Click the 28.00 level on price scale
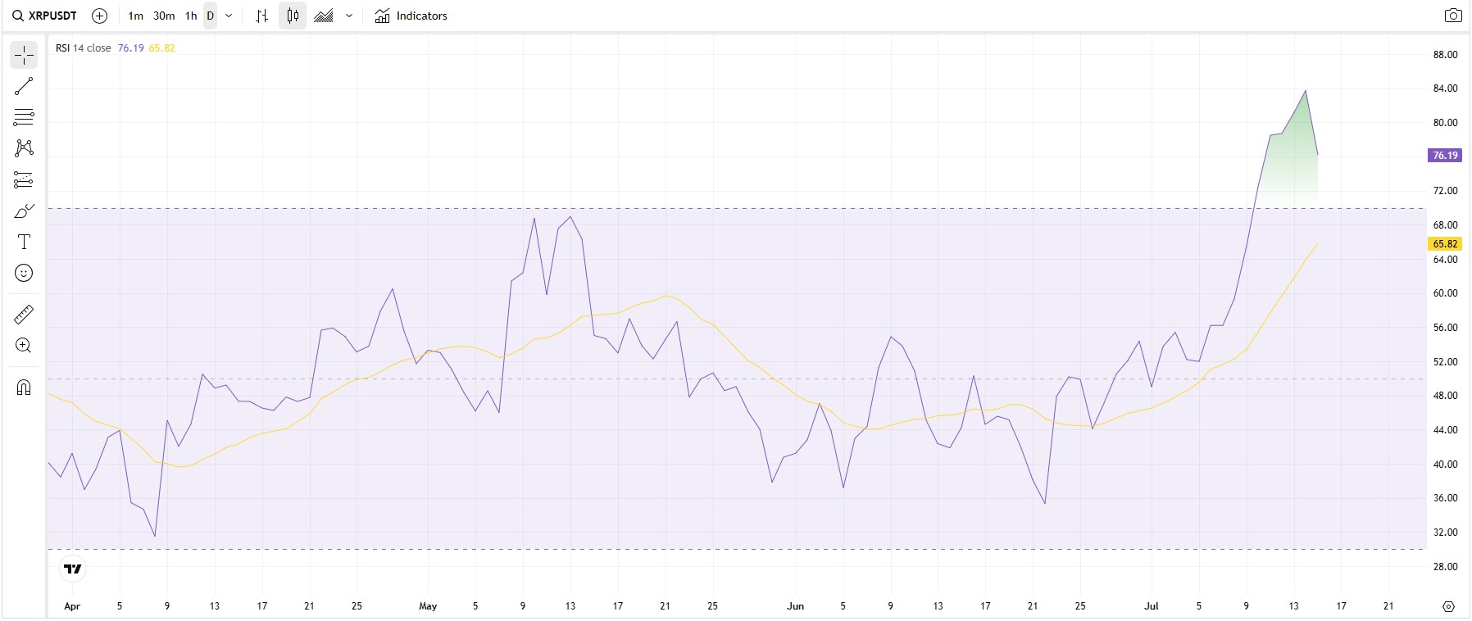 [x=1445, y=567]
